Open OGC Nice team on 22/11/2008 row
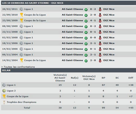Image resolution: width=136 pixels, height=114 pixels. coord(109,32)
